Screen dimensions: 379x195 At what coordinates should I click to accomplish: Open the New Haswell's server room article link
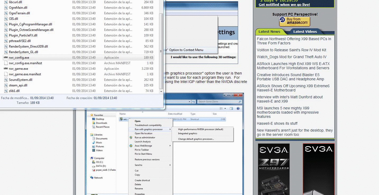[x=295, y=132]
